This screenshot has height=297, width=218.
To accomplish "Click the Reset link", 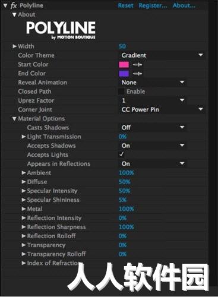I will [x=125, y=5].
